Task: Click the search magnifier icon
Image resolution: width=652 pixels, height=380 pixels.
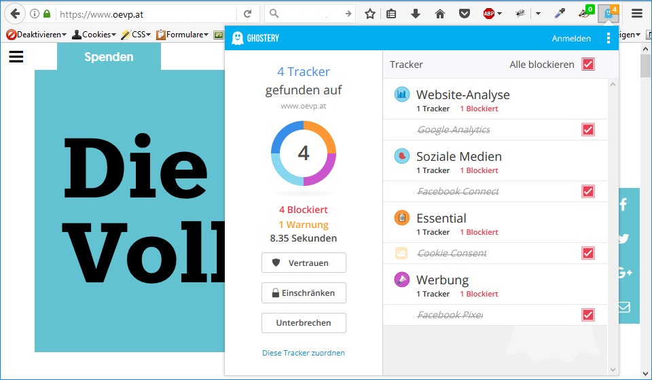Action: tap(274, 14)
